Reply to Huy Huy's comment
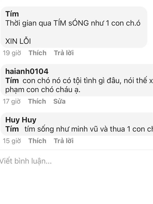This screenshot has height=204, width=153. coord(63,141)
